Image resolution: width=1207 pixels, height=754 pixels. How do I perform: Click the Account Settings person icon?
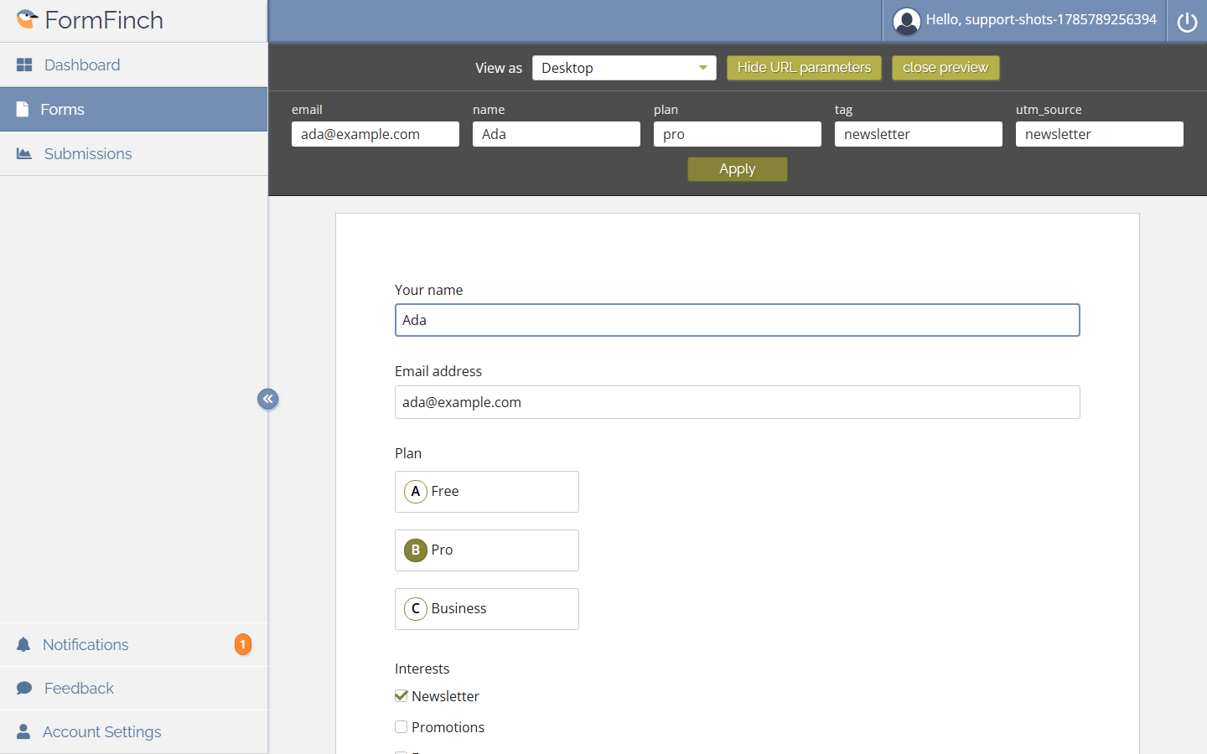click(x=23, y=731)
